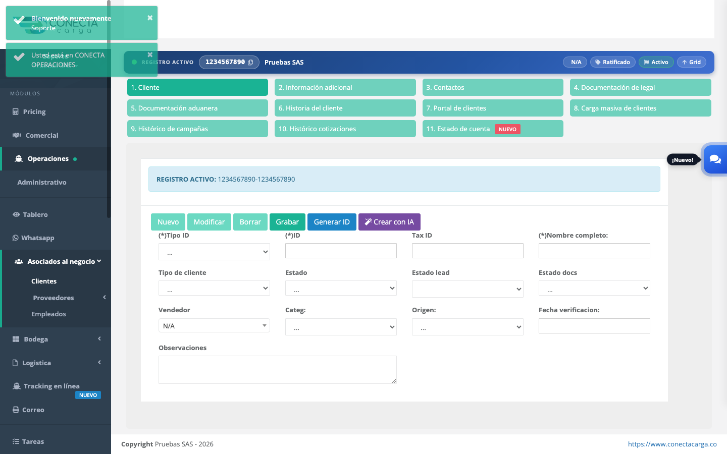Close the Bienvenido nuevamente notification
The height and width of the screenshot is (454, 727).
coord(150,18)
